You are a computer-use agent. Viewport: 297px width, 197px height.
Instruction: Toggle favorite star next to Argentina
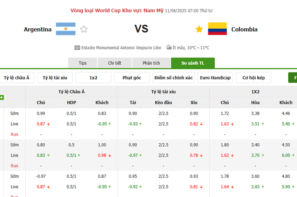84,29
